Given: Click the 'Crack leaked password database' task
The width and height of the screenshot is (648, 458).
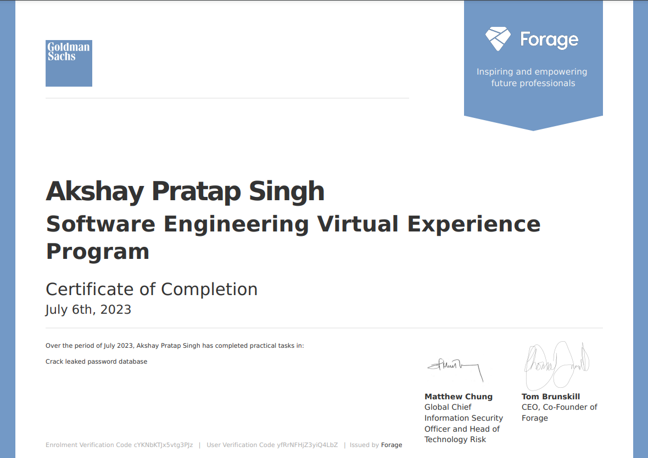Looking at the screenshot, I should tap(96, 361).
